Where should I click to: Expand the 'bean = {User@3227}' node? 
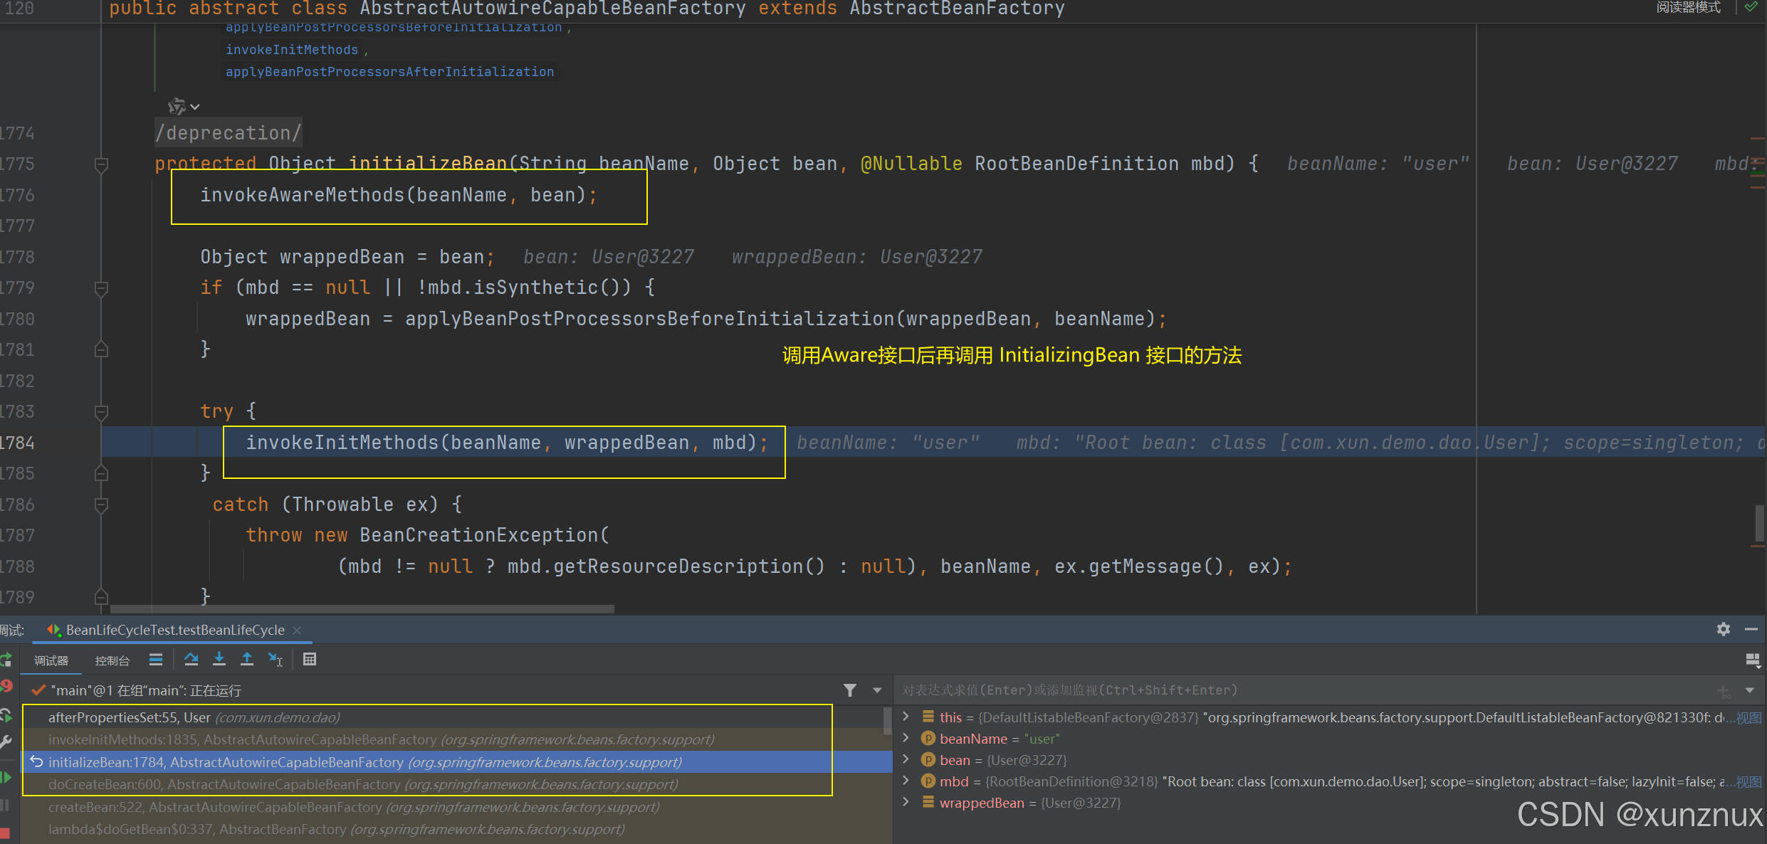click(x=906, y=759)
